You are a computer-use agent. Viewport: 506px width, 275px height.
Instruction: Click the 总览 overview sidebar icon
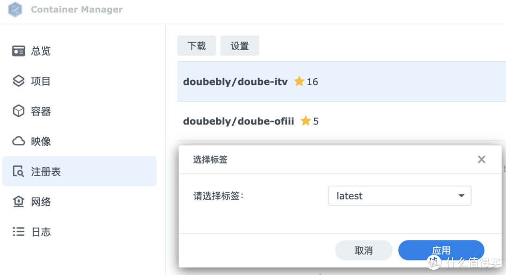(18, 51)
